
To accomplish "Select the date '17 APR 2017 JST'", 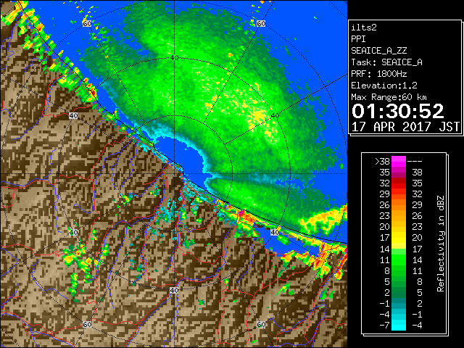I will click(405, 127).
